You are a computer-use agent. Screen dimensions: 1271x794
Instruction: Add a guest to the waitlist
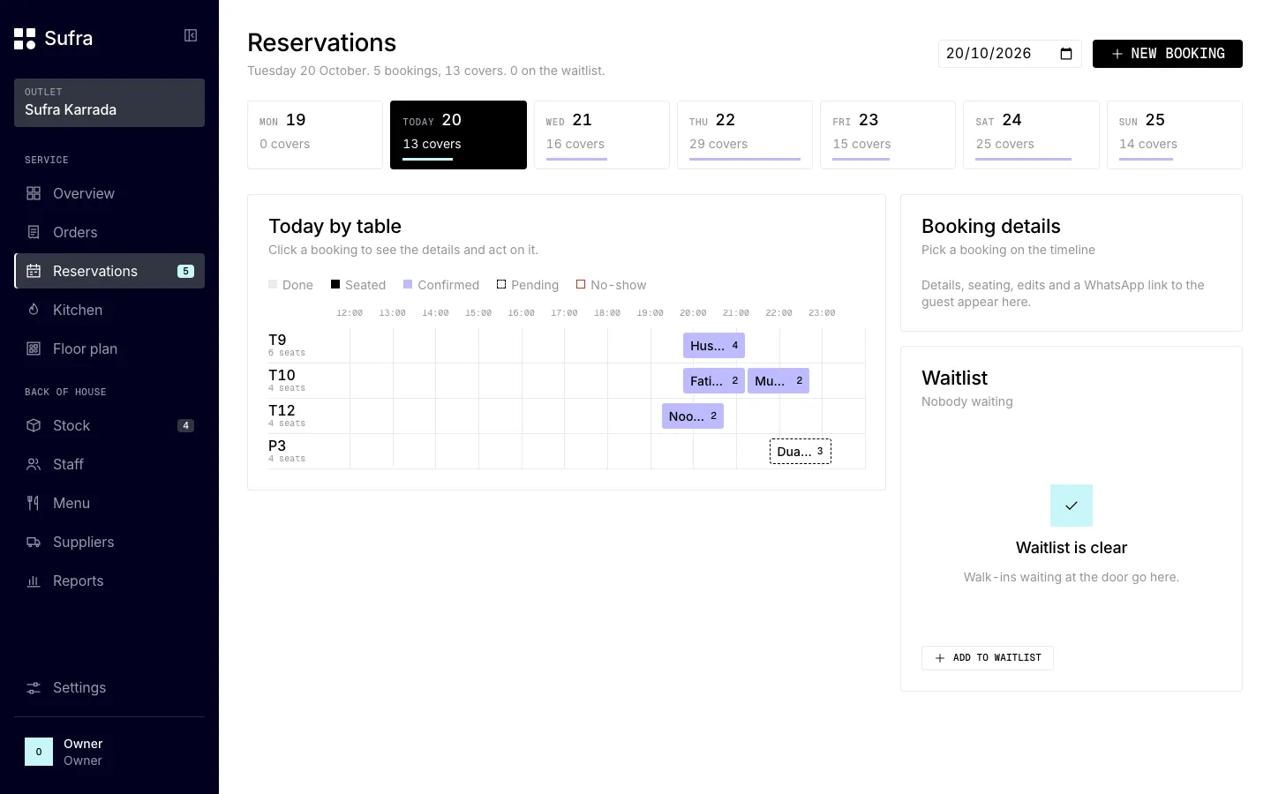[988, 658]
